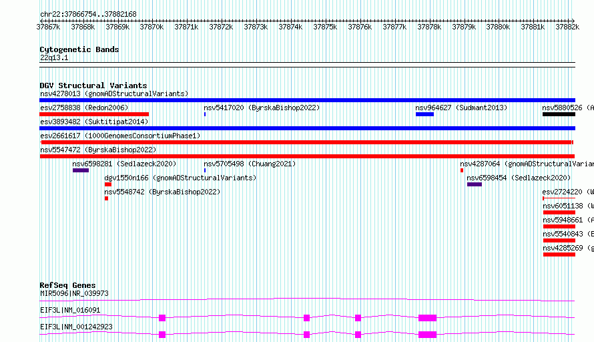Click the red nsv5547472 full-width bar
Image resolution: width=594 pixels, height=342 pixels.
[x=307, y=156]
